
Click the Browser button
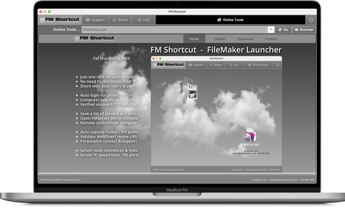pyautogui.click(x=304, y=30)
